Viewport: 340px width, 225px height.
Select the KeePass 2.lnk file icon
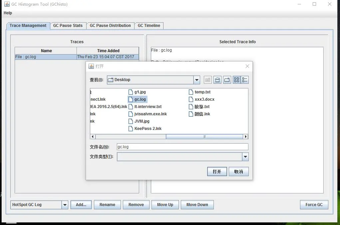click(131, 129)
